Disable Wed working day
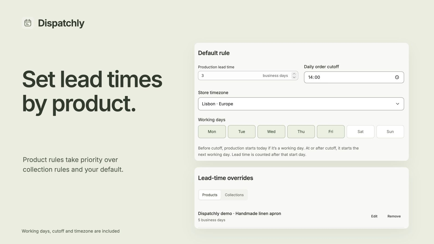This screenshot has width=434, height=244. [x=271, y=131]
